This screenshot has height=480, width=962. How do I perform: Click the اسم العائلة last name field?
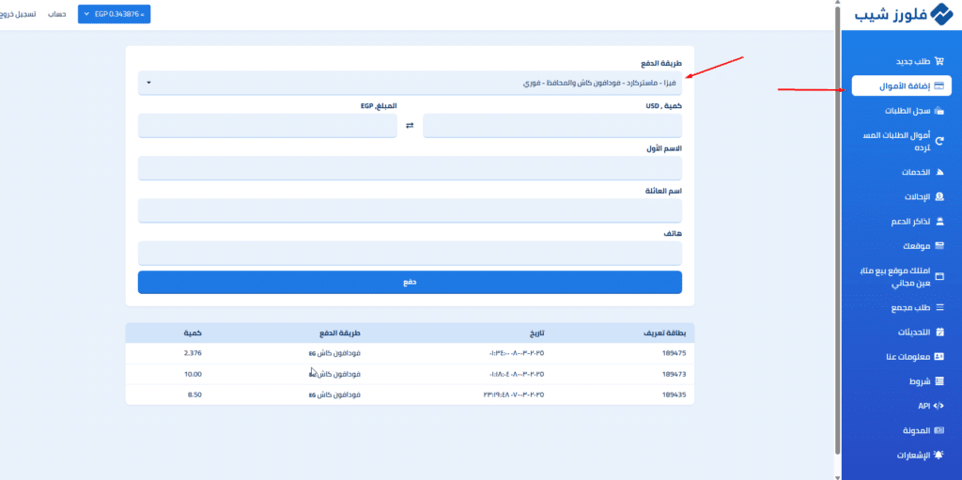click(410, 210)
